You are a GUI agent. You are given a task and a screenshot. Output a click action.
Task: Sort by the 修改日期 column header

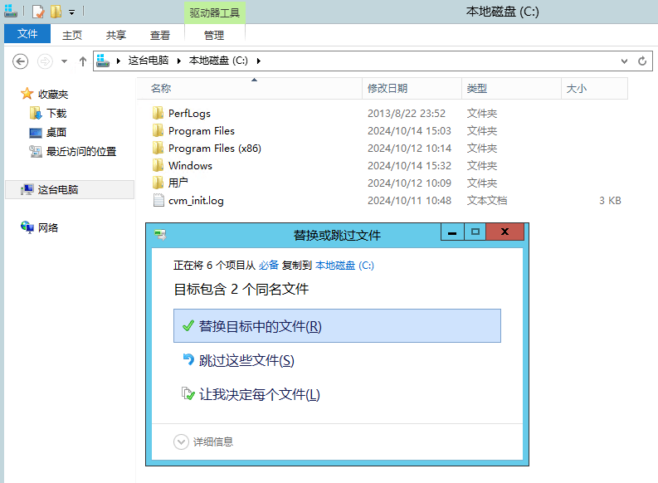[x=412, y=89]
